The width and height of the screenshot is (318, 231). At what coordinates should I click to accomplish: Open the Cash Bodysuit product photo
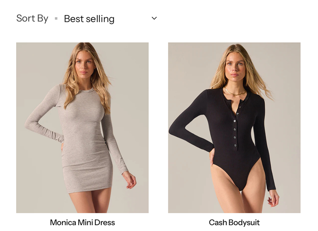234,127
